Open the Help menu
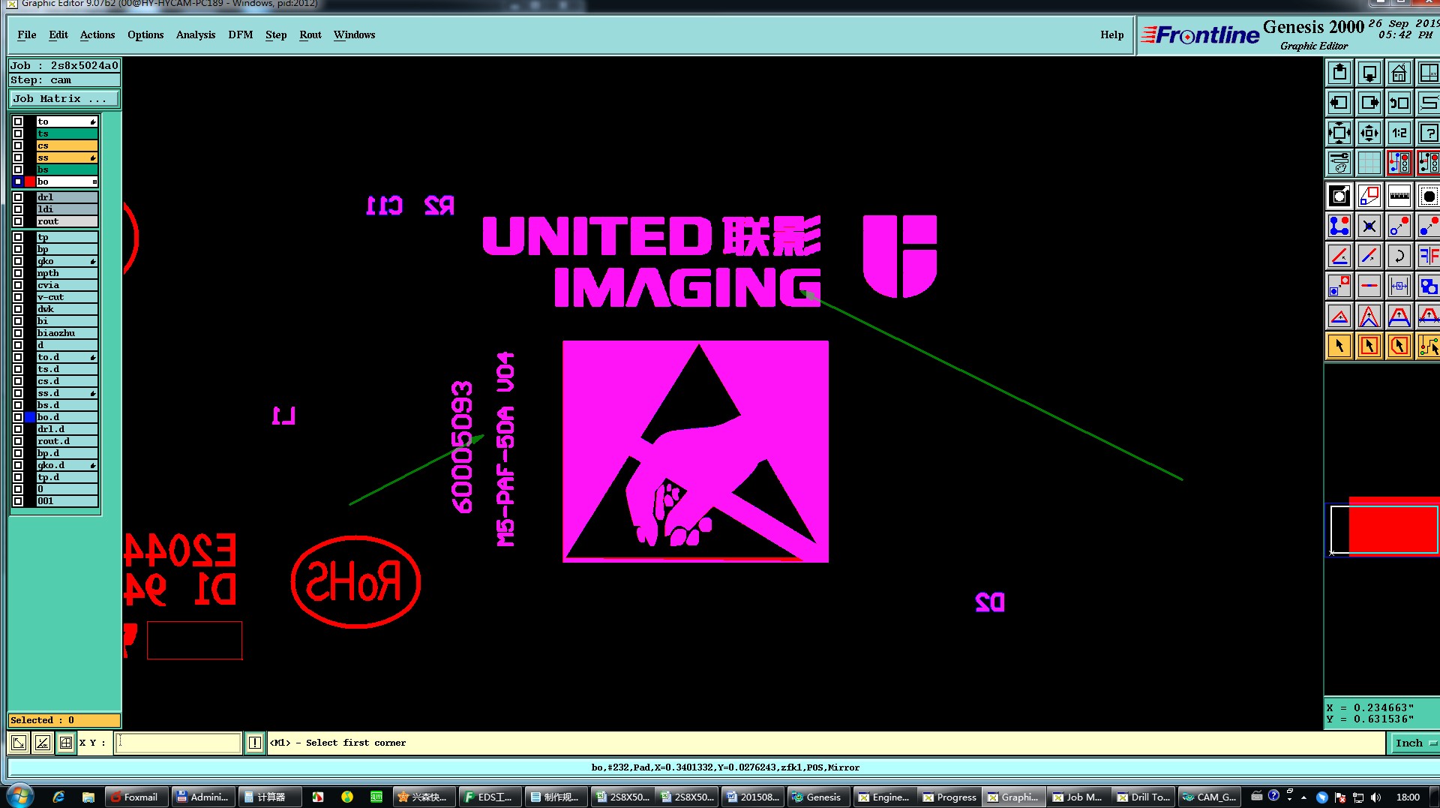Image resolution: width=1440 pixels, height=808 pixels. [x=1112, y=35]
